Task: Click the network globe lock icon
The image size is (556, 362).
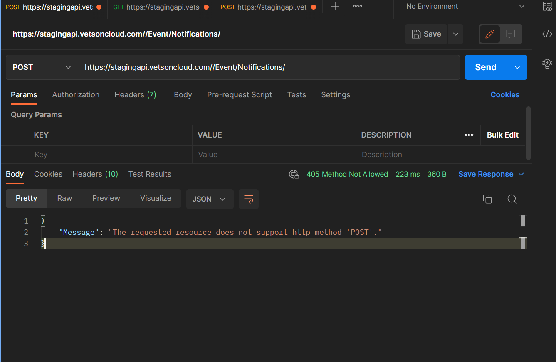Action: 294,174
